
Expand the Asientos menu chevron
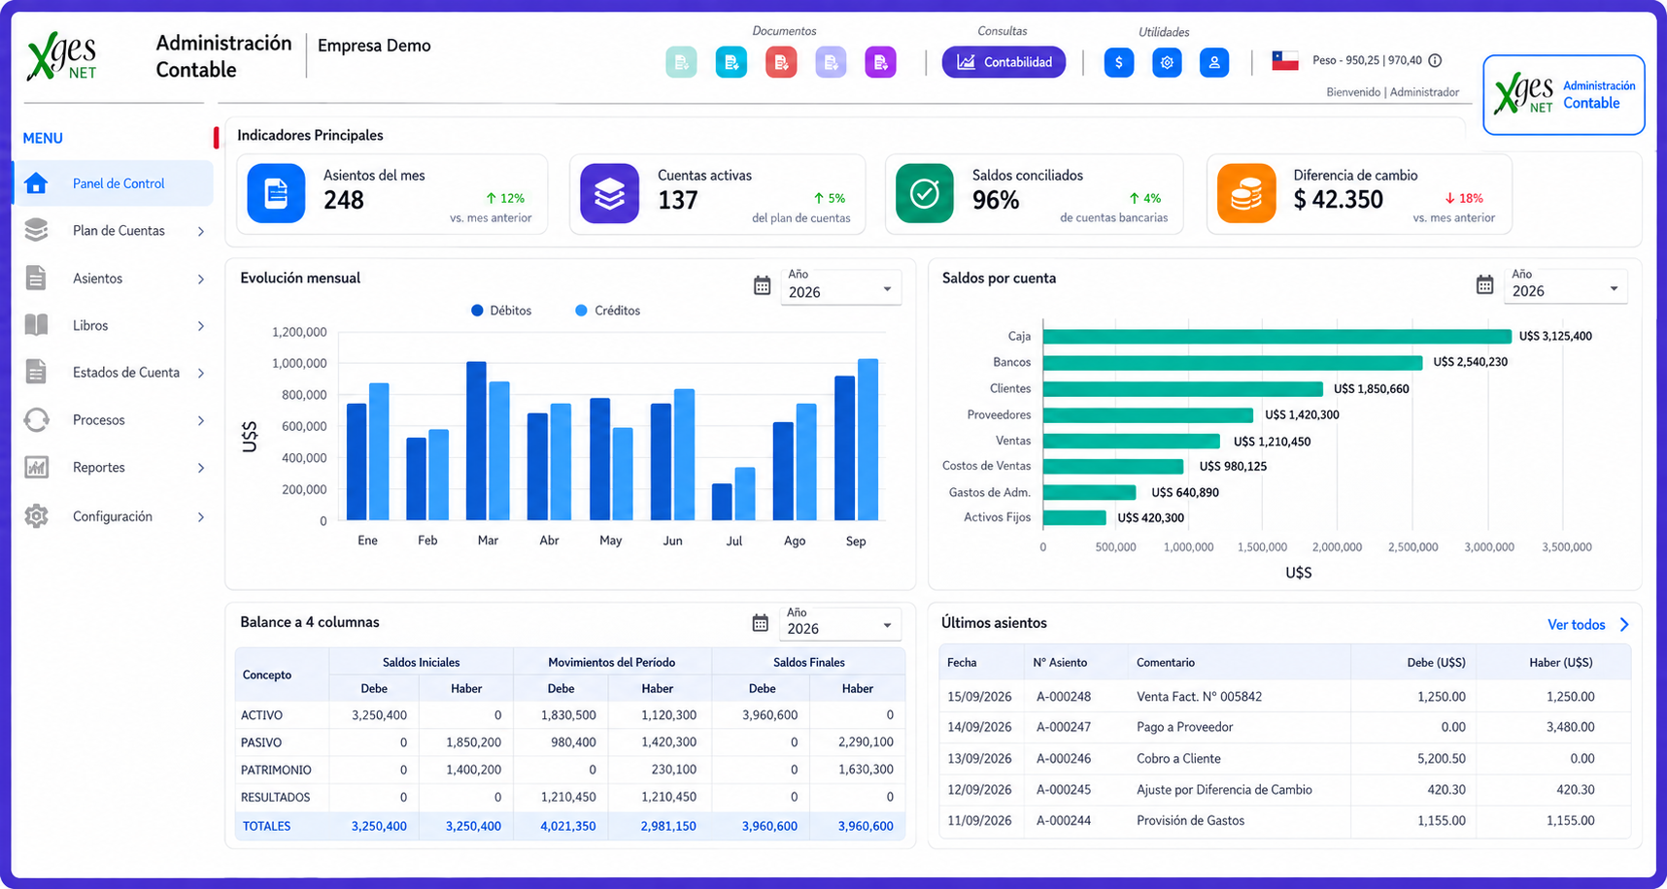[x=201, y=279]
